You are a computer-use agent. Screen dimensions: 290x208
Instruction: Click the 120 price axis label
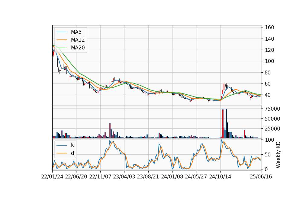pyautogui.click(x=269, y=50)
